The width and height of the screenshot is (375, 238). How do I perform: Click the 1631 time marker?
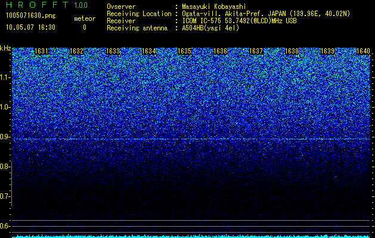(x=41, y=51)
